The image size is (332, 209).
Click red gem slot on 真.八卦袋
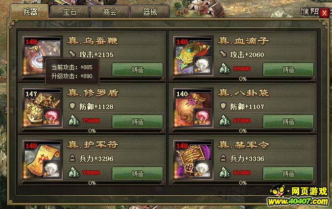click(202, 117)
